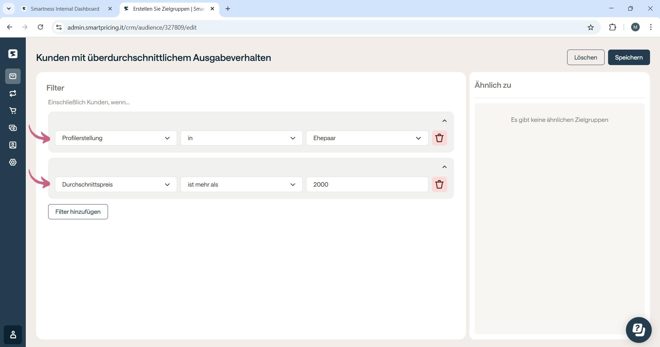Open the mail/CRM sidebar icon
The image size is (660, 347).
point(13,76)
